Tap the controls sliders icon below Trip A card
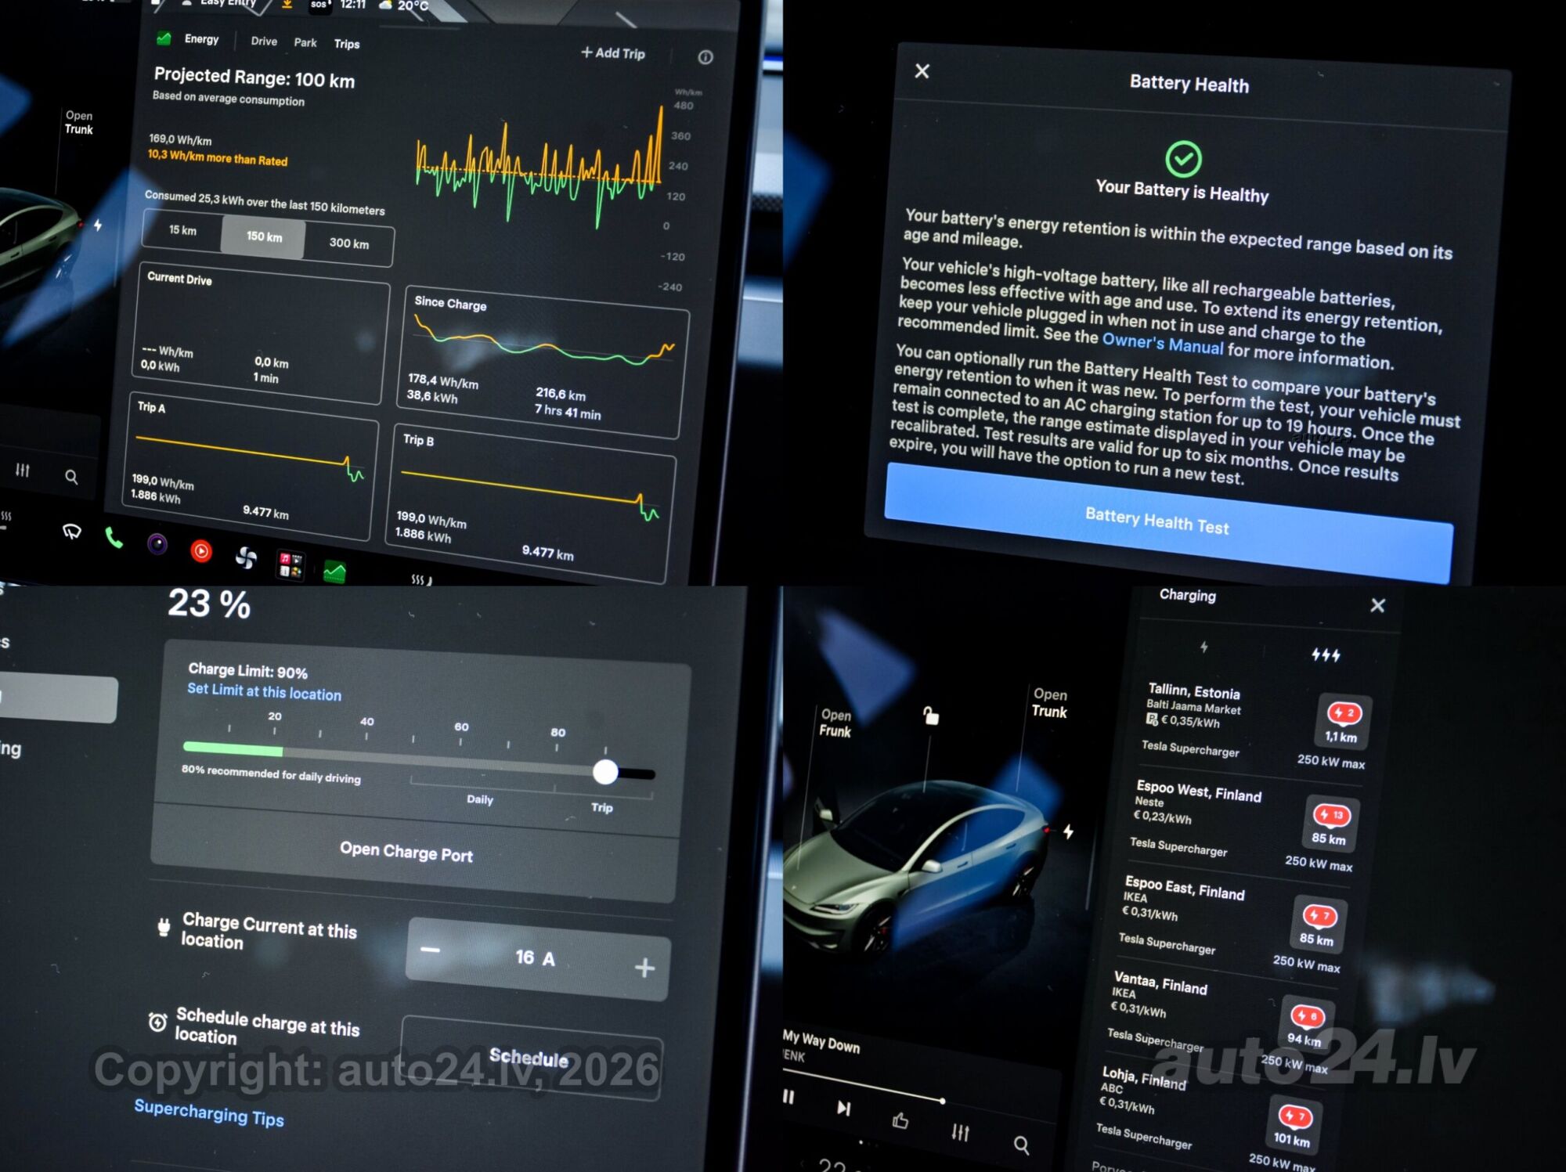Screen dimensions: 1566x1172 click(23, 470)
